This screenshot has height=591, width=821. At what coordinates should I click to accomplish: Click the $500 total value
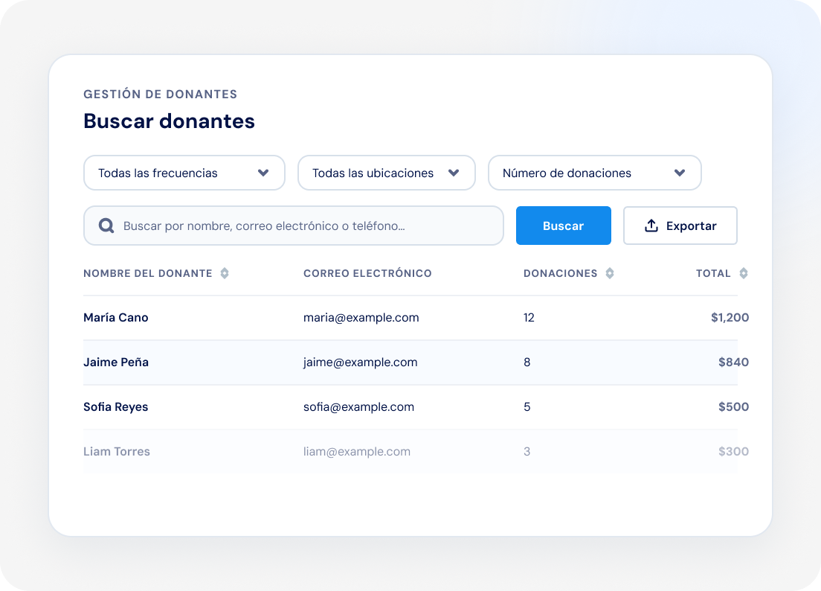click(x=733, y=407)
